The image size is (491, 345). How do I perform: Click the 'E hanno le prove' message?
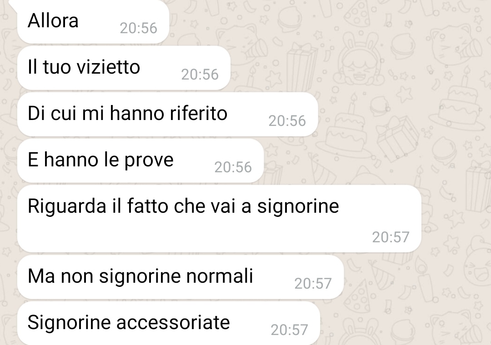pyautogui.click(x=140, y=160)
